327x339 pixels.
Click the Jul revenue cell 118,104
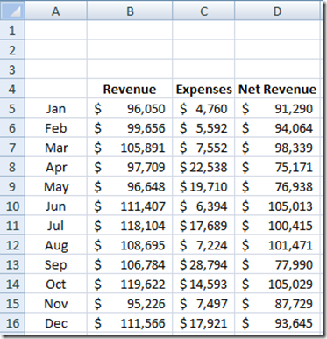pos(130,226)
